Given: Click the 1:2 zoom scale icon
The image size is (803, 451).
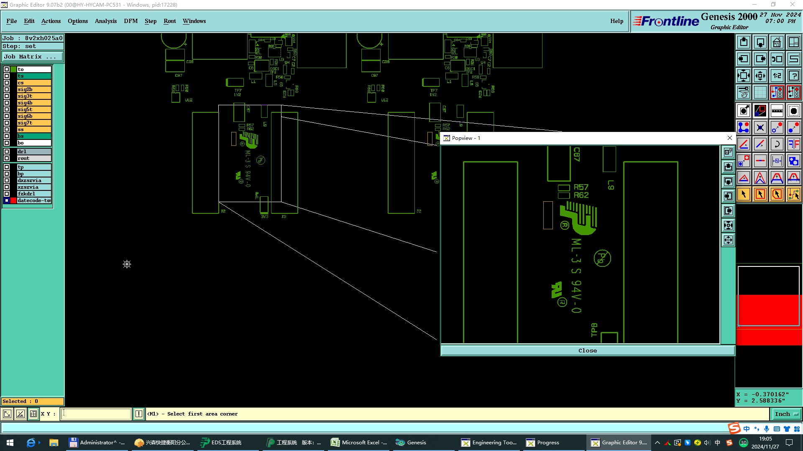Looking at the screenshot, I should [x=777, y=76].
